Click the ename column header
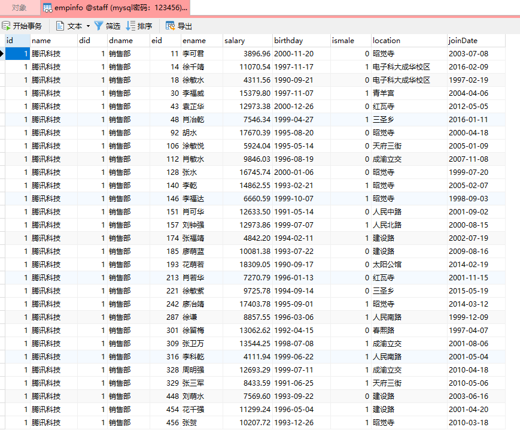 202,41
